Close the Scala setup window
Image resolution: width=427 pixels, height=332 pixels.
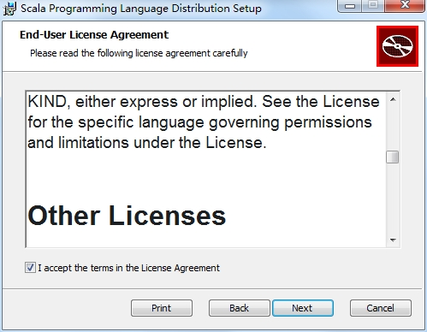[405, 5]
